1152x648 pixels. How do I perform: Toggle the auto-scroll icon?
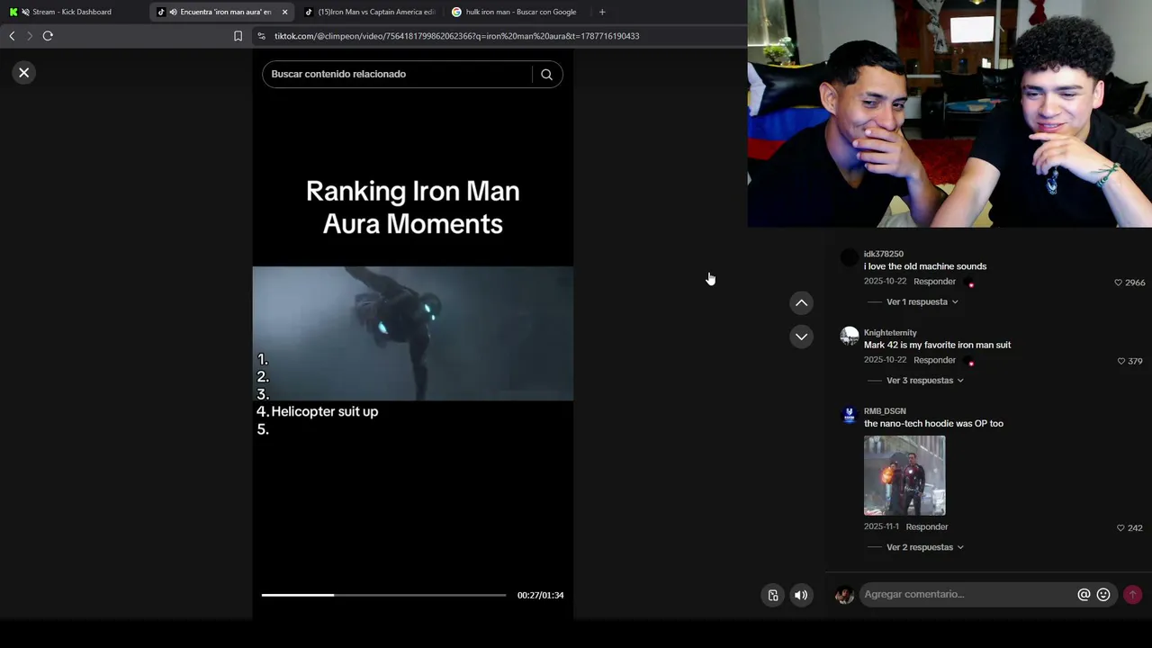(773, 595)
